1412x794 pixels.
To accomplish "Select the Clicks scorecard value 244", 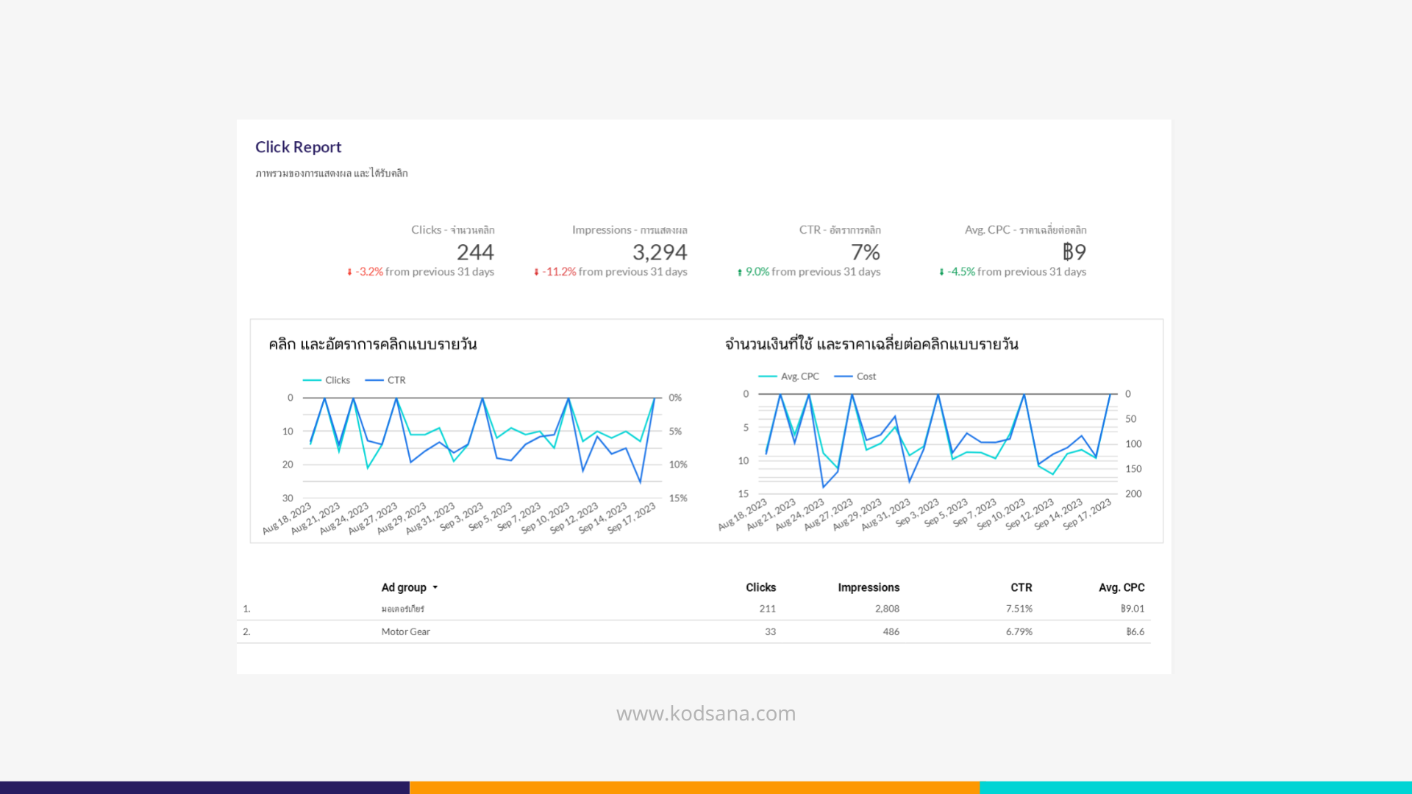I will (475, 252).
